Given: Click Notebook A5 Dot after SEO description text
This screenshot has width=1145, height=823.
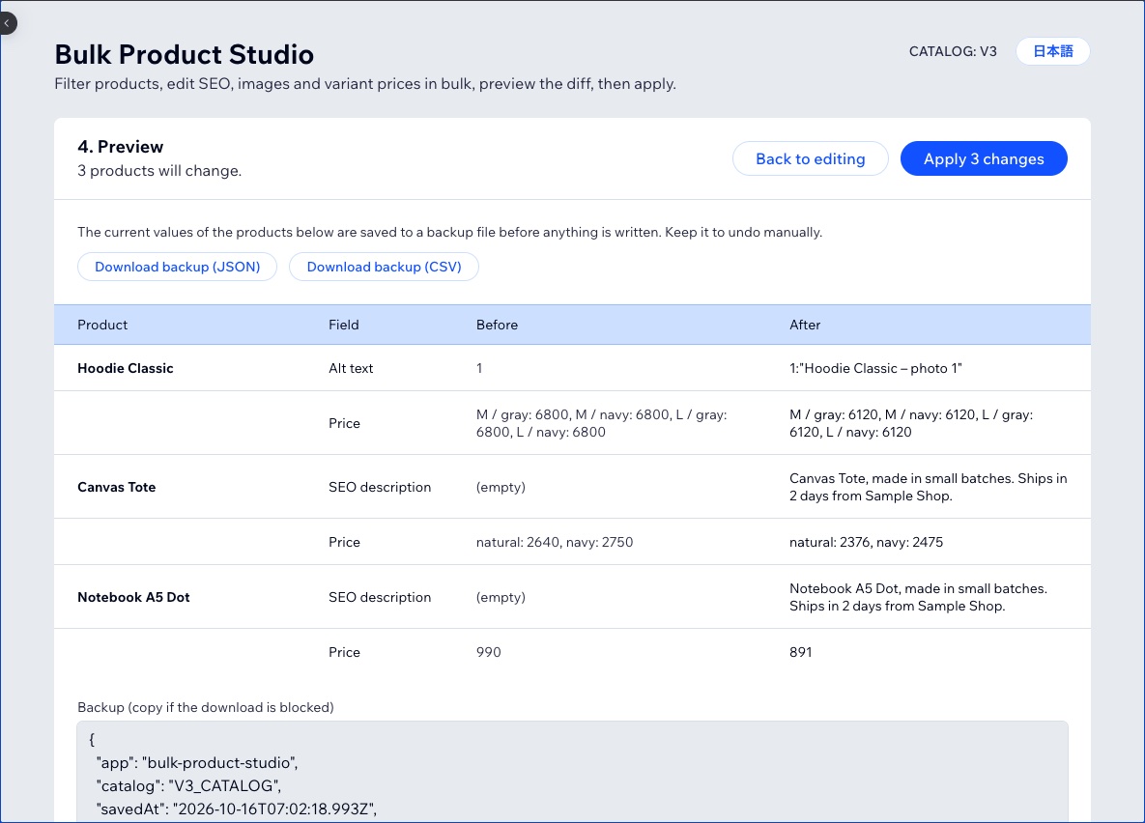Looking at the screenshot, I should (918, 597).
